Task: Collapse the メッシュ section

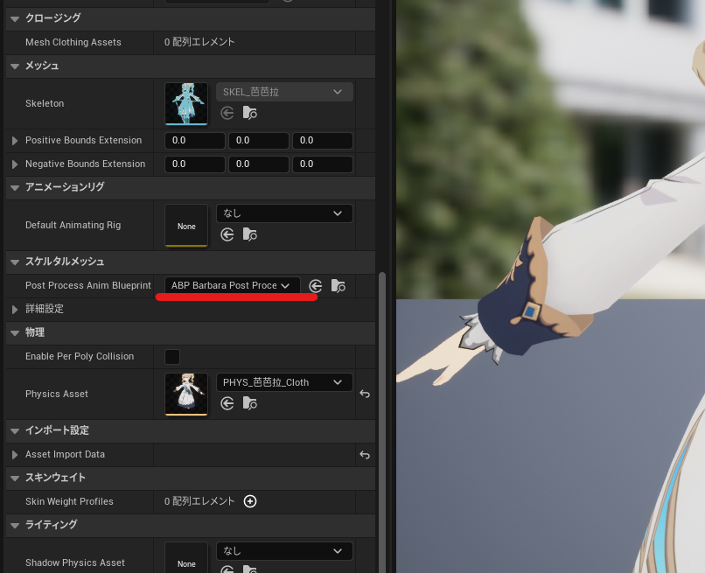Action: point(15,66)
